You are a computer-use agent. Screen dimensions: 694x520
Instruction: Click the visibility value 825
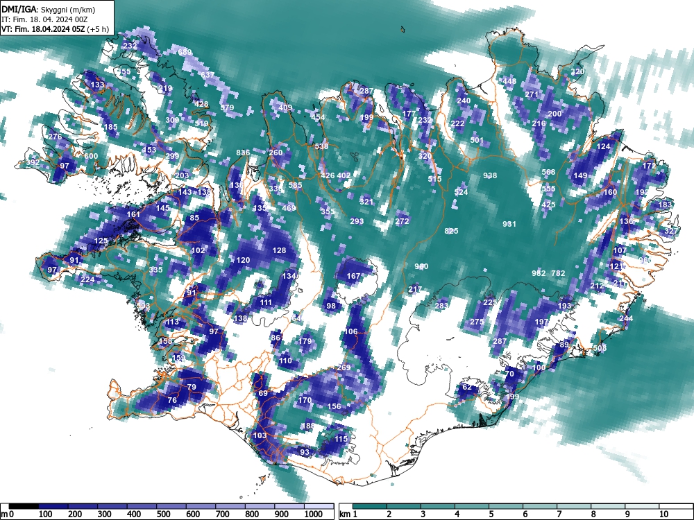click(x=451, y=231)
